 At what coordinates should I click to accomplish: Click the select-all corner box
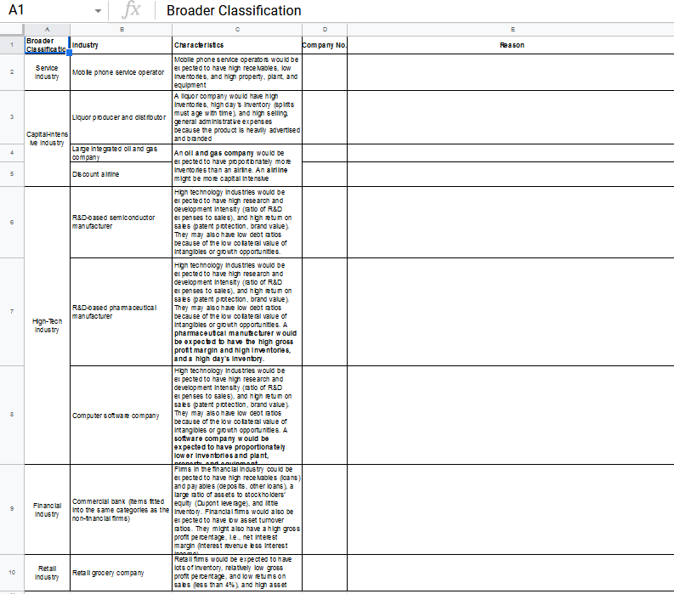(12, 30)
